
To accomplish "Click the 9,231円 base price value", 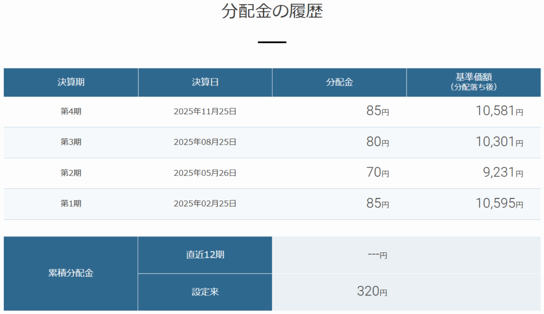I will click(504, 173).
